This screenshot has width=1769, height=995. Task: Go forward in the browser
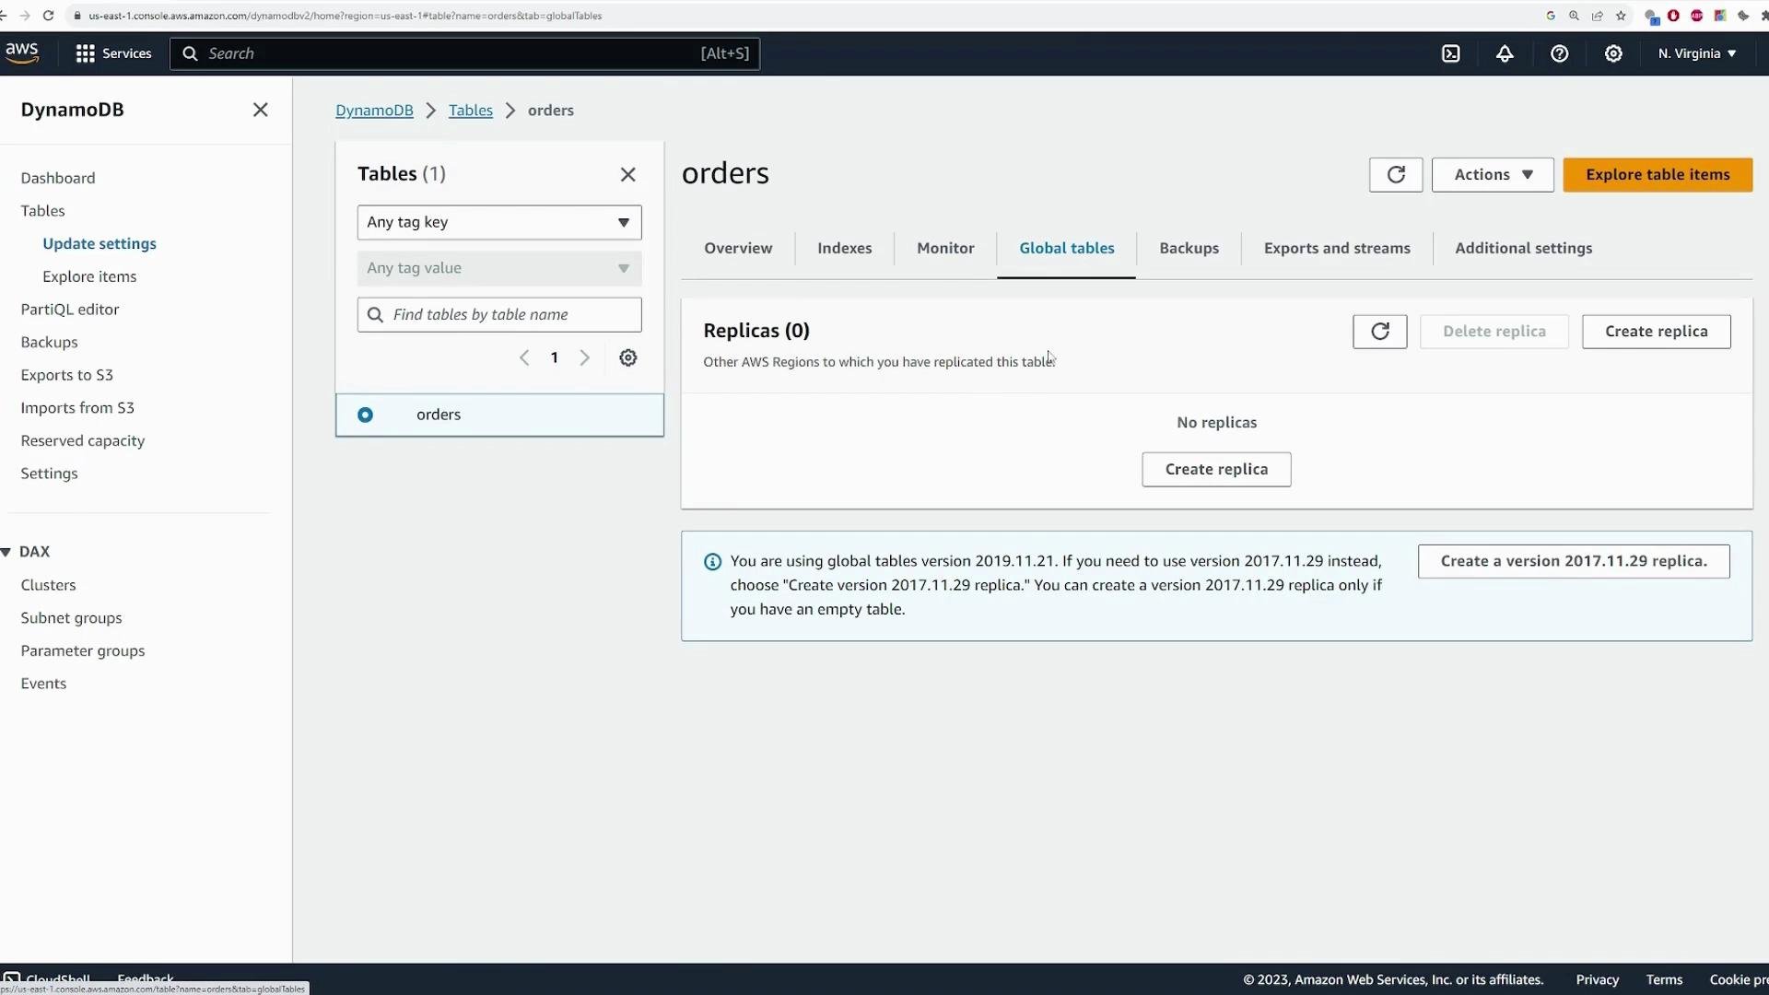[25, 16]
